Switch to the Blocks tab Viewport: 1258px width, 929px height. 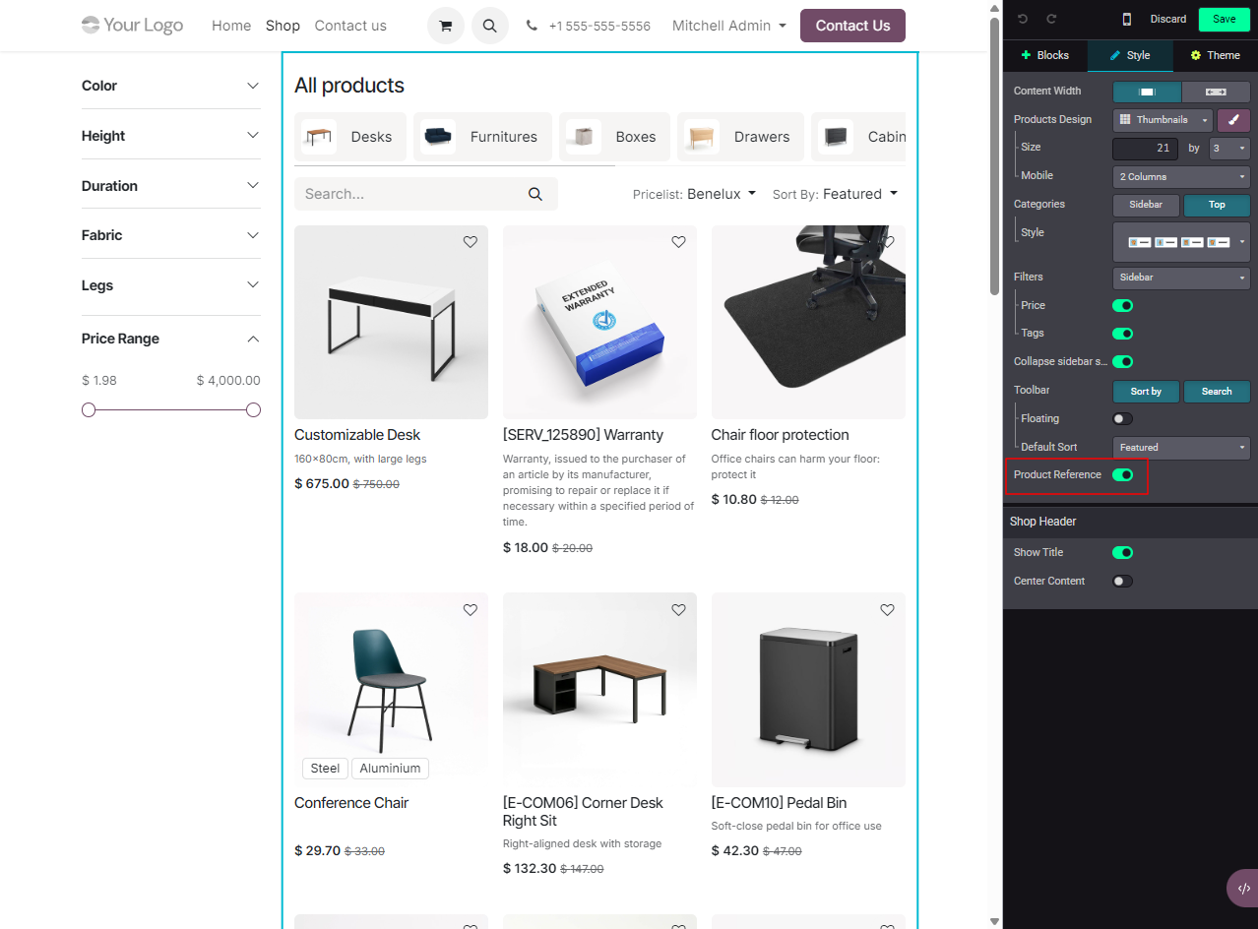1044,55
